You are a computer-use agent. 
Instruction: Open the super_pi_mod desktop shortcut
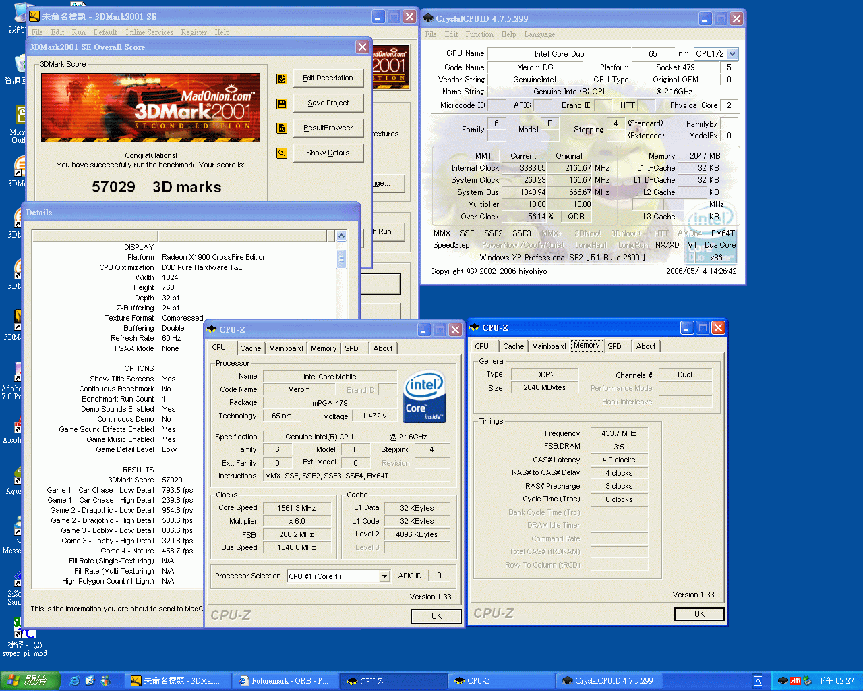[x=24, y=637]
